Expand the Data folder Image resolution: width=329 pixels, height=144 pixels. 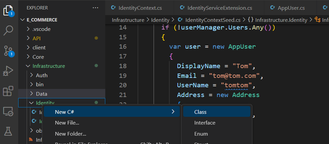tap(31, 94)
